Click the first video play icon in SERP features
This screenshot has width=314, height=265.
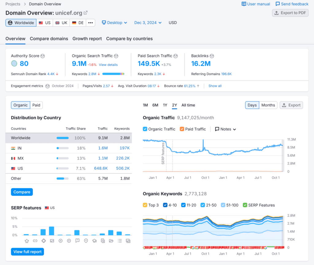tap(60, 241)
